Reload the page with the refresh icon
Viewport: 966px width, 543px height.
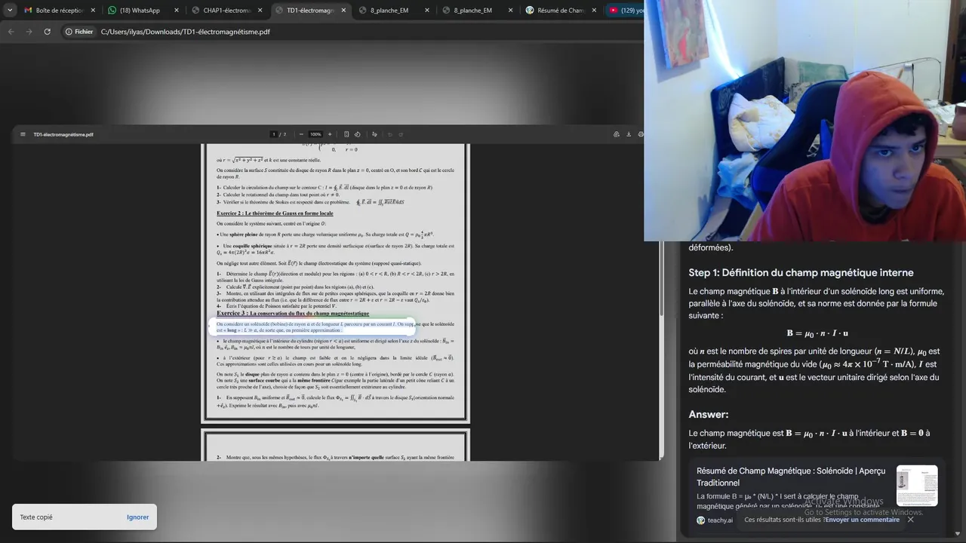47,32
